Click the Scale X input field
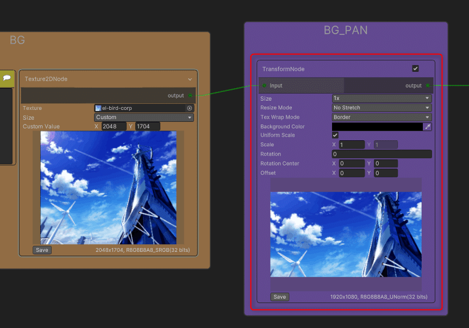The image size is (469, 328). pyautogui.click(x=352, y=145)
